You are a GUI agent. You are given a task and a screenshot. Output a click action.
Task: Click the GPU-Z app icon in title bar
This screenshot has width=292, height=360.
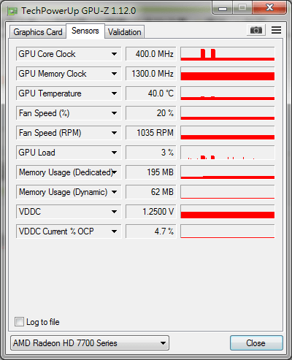(12, 11)
